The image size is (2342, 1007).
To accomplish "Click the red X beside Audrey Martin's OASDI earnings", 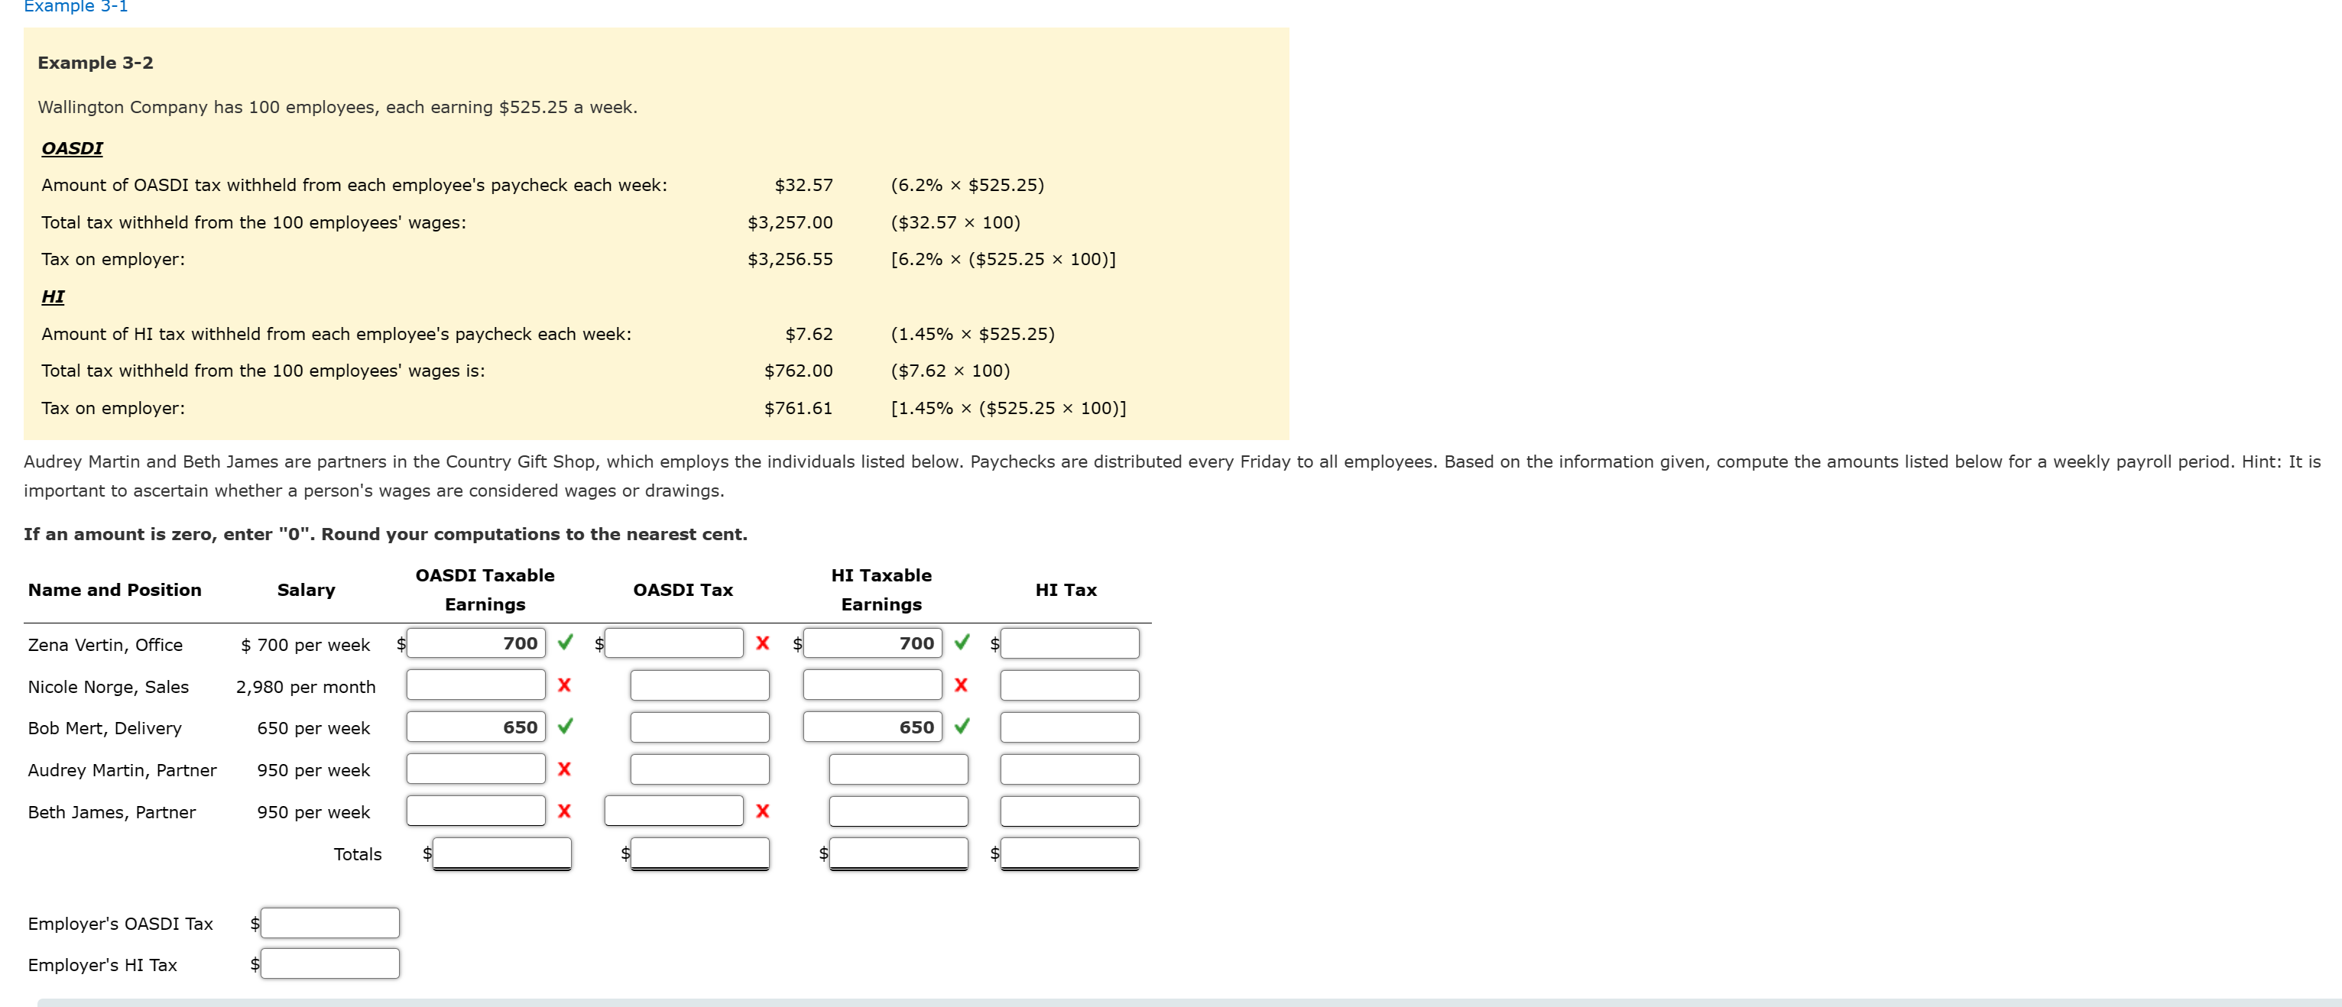I will pyautogui.click(x=566, y=769).
